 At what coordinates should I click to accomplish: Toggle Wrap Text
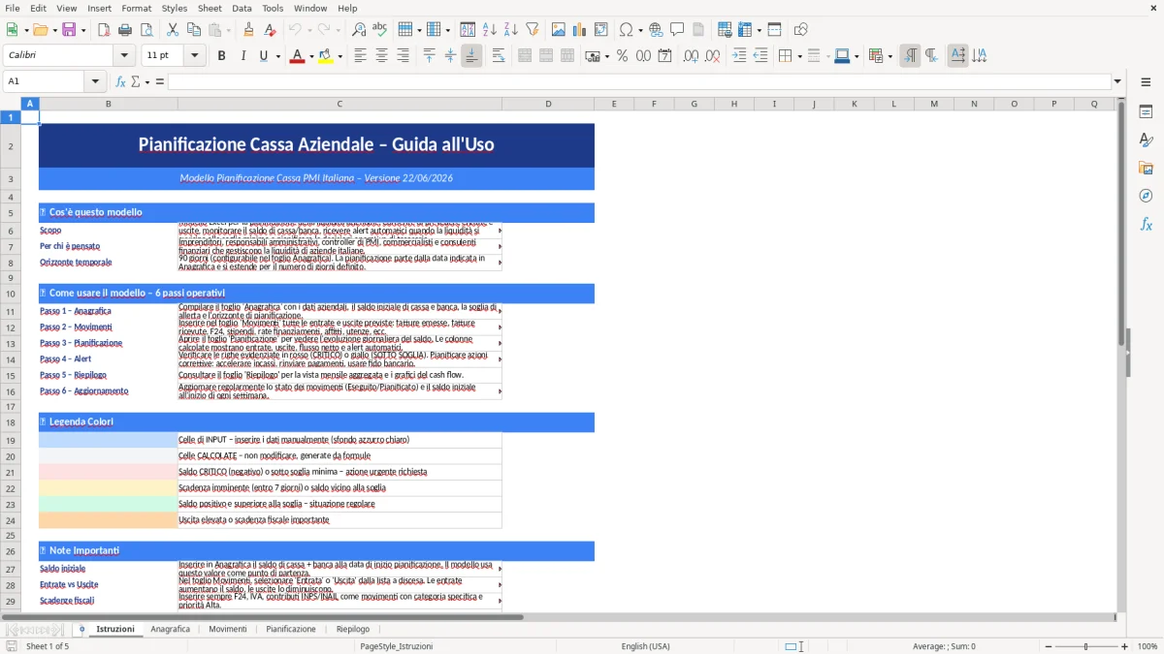(x=499, y=56)
